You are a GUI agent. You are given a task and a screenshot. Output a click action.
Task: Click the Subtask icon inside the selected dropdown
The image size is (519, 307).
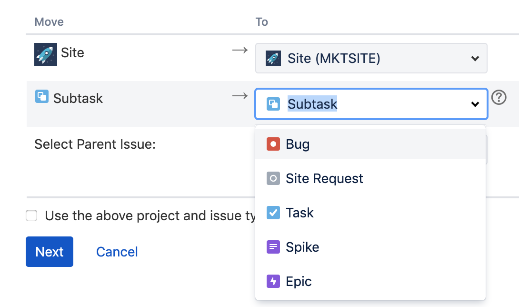click(273, 104)
